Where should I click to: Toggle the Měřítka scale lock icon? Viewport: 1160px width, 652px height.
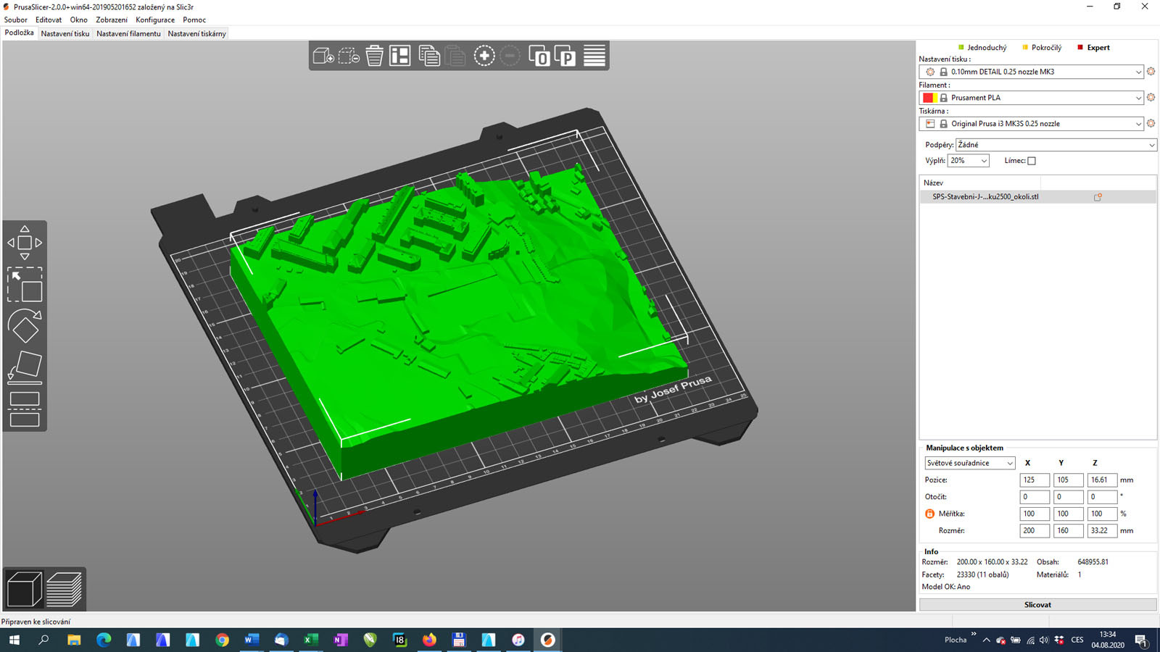coord(929,514)
